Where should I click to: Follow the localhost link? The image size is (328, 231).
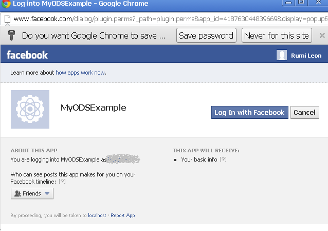click(x=97, y=216)
